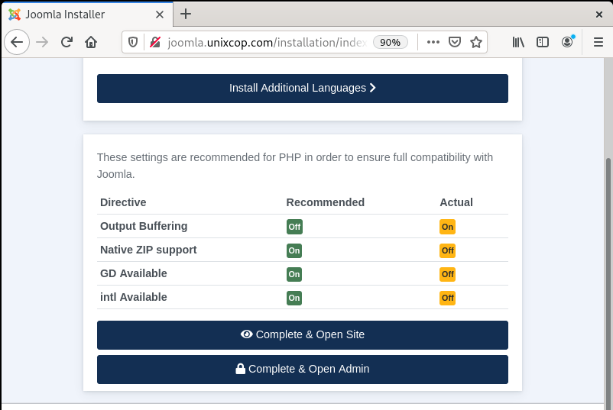
Task: Reset the 90% zoom level
Action: coord(390,42)
